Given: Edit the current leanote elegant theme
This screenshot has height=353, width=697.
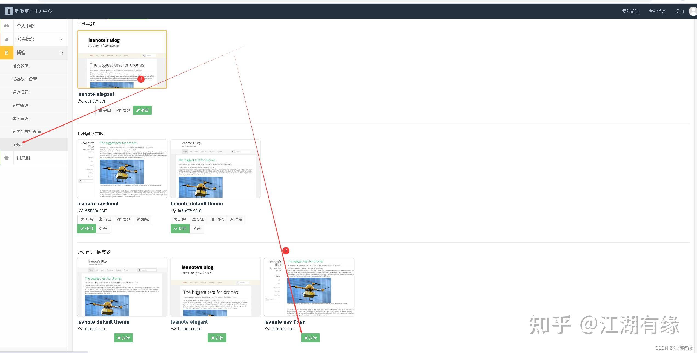Looking at the screenshot, I should [142, 110].
